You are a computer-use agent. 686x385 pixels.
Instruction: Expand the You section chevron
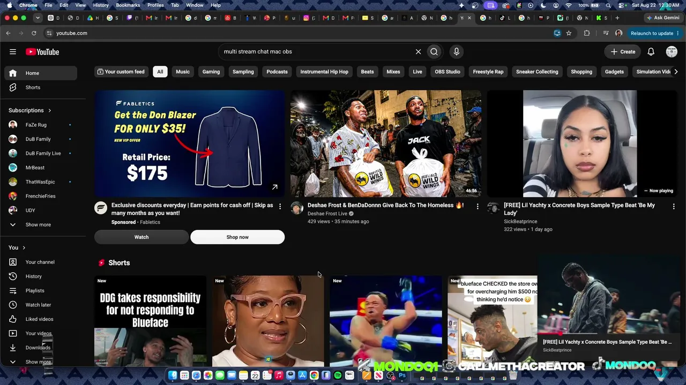(x=24, y=248)
